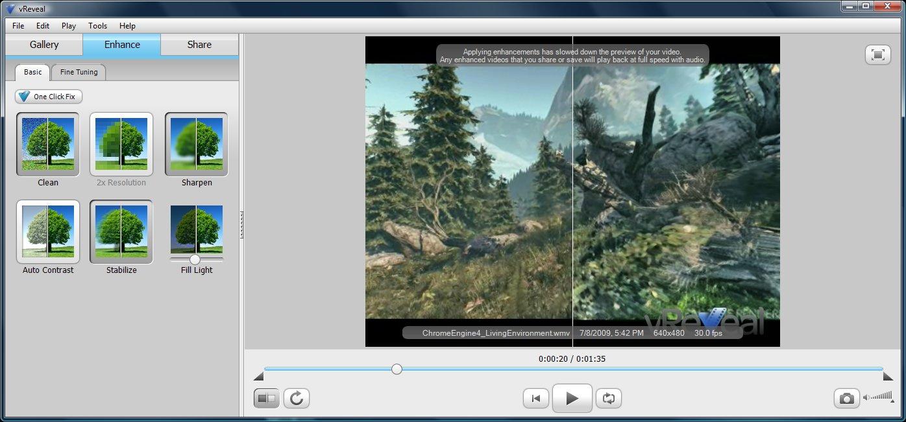Apply One Click Fix
Image resolution: width=906 pixels, height=422 pixels.
coord(49,97)
